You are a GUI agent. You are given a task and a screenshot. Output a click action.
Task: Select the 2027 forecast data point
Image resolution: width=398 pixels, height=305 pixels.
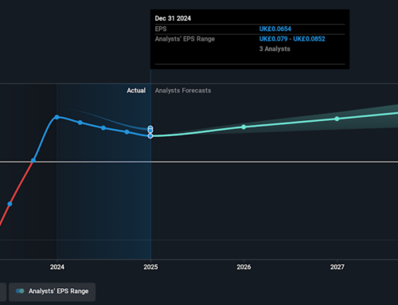[337, 119]
